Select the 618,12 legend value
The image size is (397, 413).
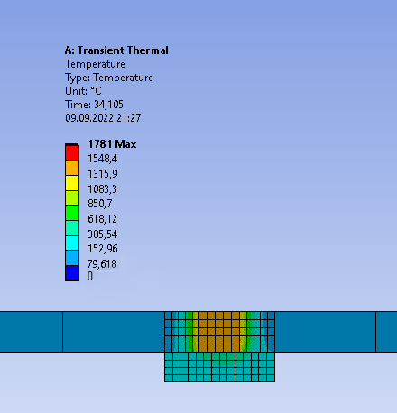pyautogui.click(x=102, y=219)
